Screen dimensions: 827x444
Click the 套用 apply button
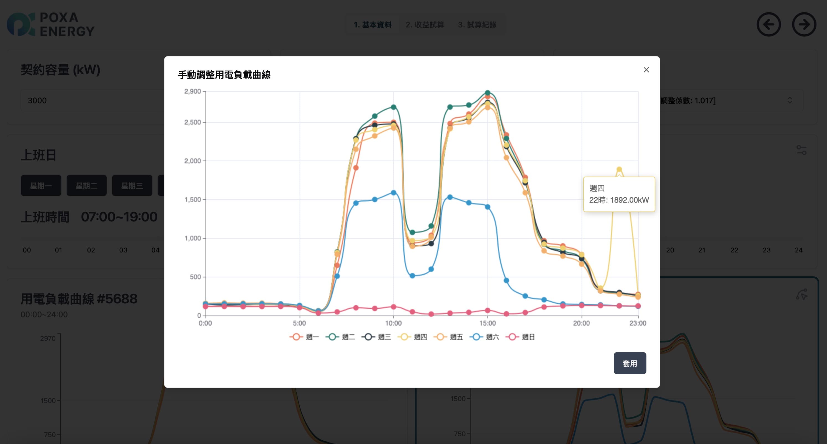click(630, 363)
